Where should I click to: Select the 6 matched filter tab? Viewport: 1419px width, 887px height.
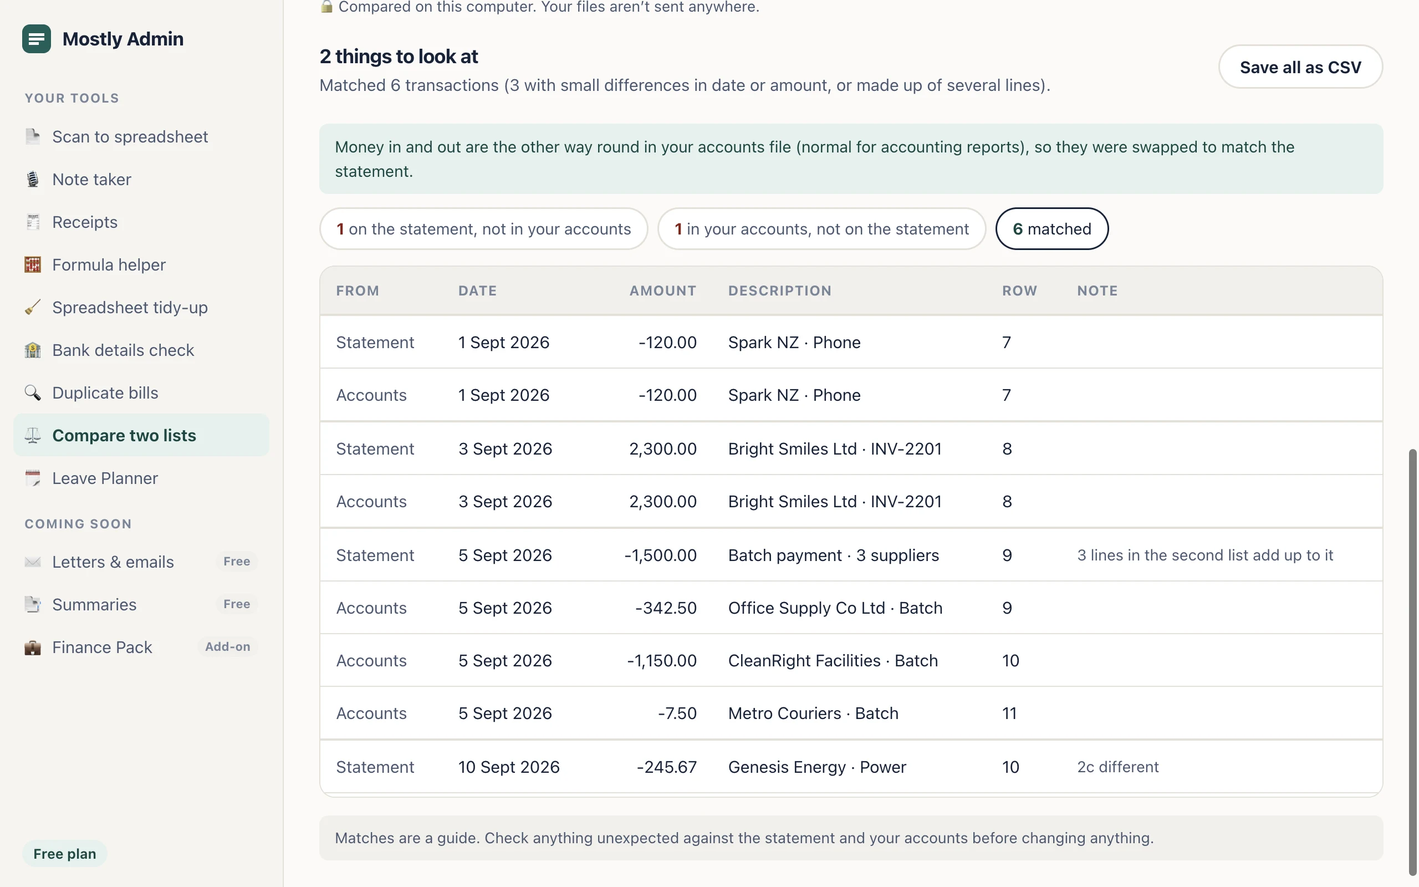(x=1052, y=229)
